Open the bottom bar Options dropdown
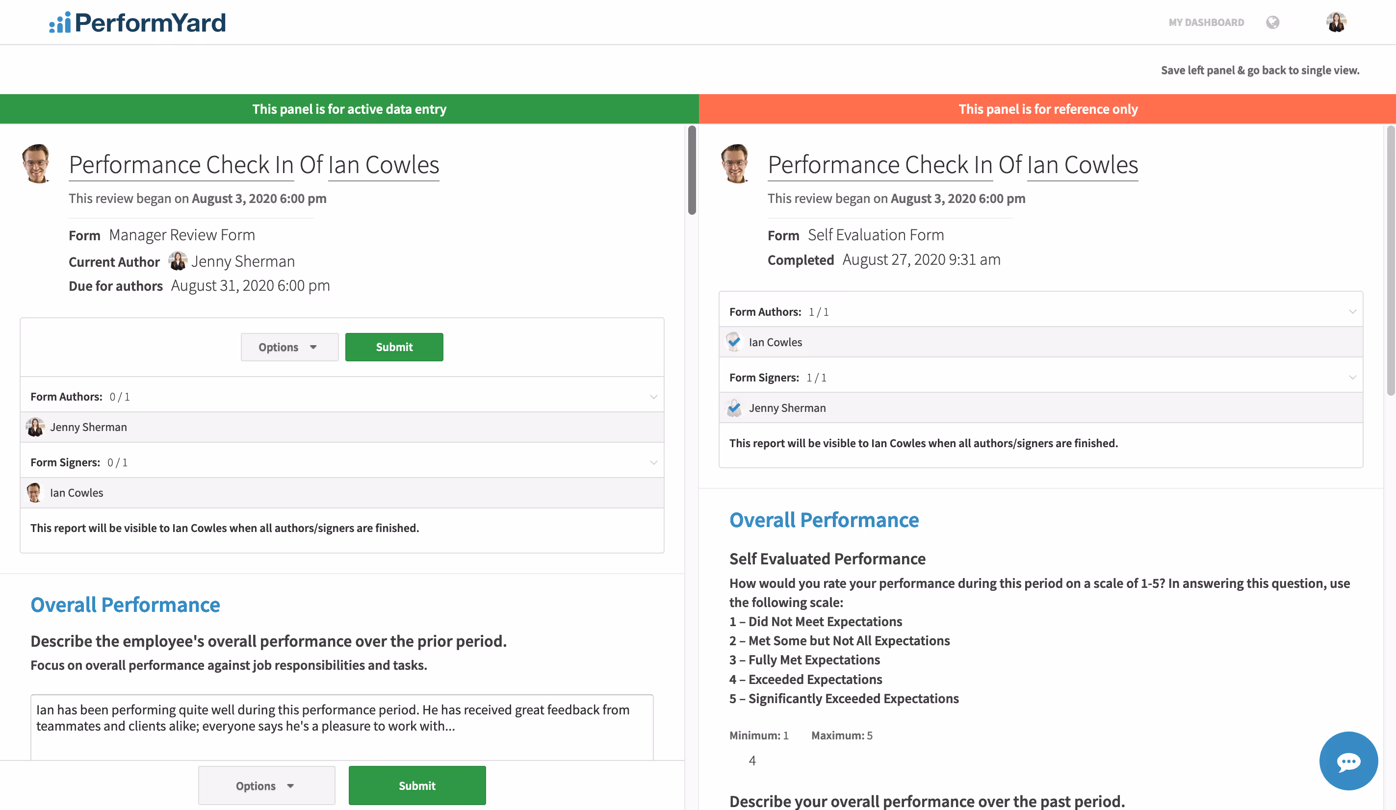1396x810 pixels. 266,785
